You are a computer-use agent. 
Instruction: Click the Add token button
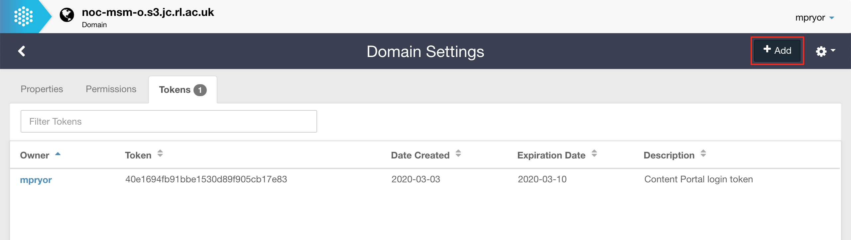pyautogui.click(x=777, y=51)
